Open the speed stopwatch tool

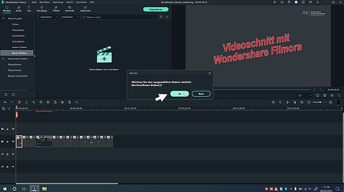55,102
